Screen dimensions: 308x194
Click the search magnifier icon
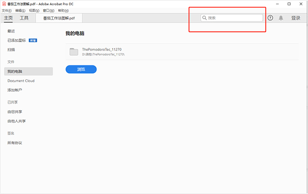tap(205, 18)
